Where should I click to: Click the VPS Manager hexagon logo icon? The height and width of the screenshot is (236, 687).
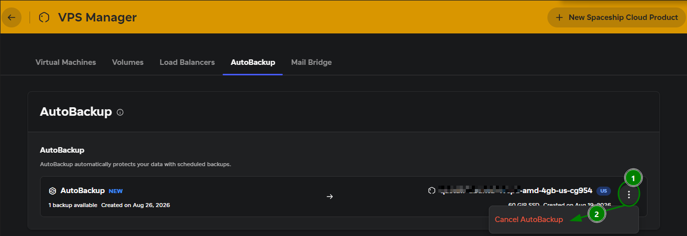click(45, 17)
